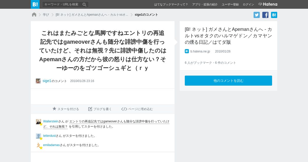Open the Hatena Bookmark B! logo
308x162 pixels.
tap(35, 4)
